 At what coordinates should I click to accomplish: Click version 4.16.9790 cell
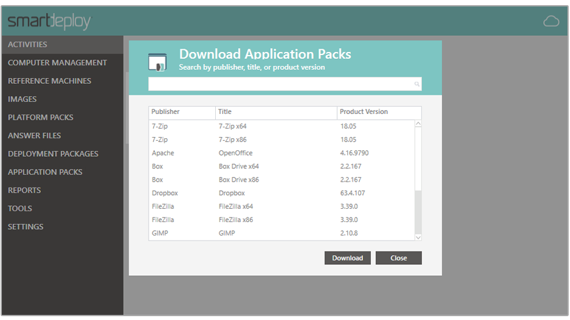(354, 153)
